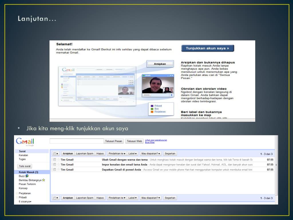Click the Pribadi purple label square
293x220 pixels.
[152, 106]
